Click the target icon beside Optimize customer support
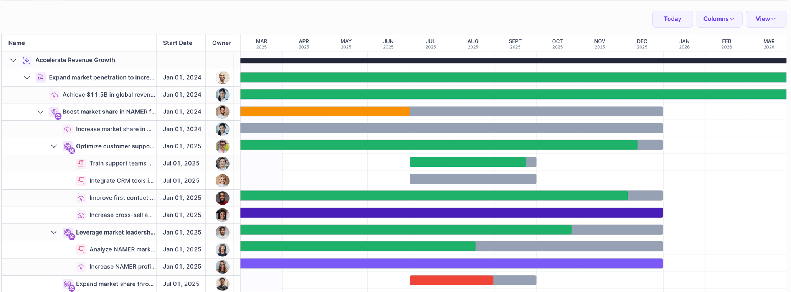 68,146
